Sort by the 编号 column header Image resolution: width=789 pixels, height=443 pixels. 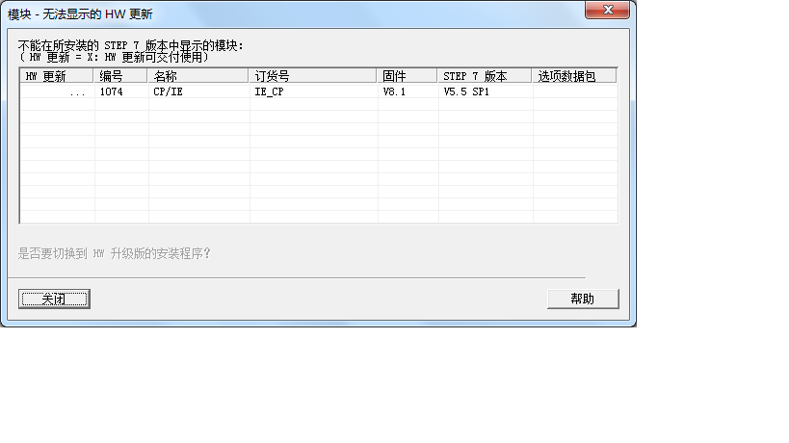119,76
